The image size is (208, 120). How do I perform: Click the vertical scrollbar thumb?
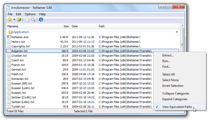[182, 44]
